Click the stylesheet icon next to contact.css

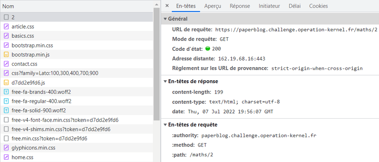(x=6, y=64)
